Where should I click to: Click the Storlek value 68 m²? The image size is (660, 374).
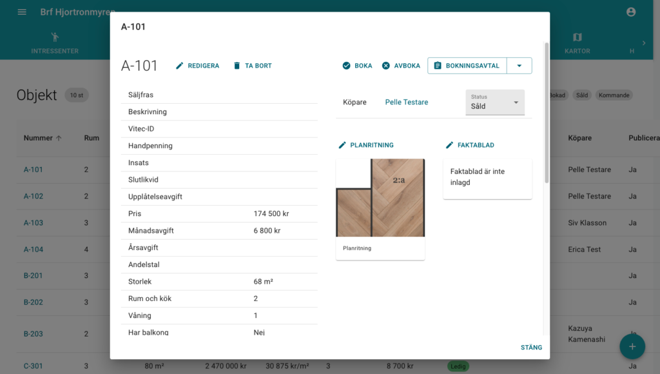(x=263, y=282)
